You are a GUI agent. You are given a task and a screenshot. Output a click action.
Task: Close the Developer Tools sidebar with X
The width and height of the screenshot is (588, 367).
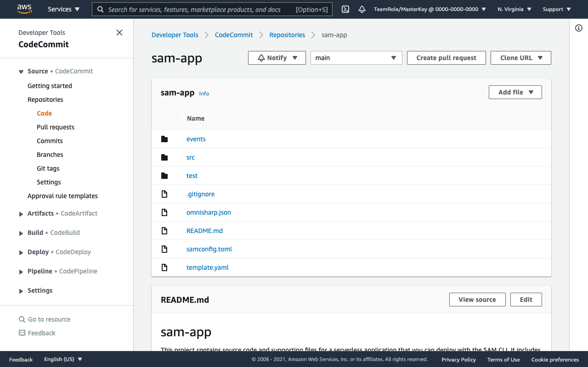(119, 33)
